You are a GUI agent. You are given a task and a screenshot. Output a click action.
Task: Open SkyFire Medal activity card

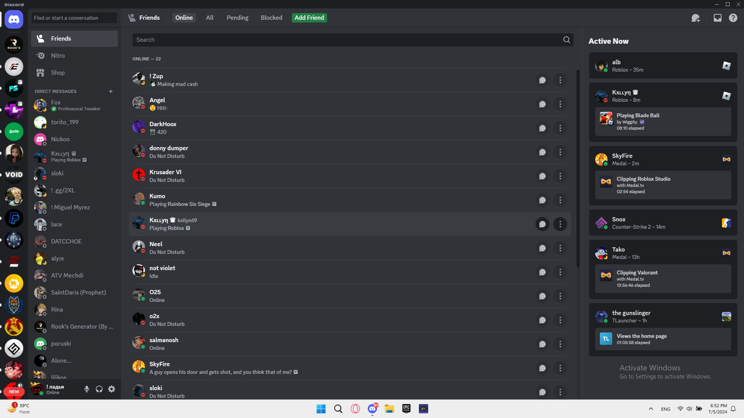point(663,176)
